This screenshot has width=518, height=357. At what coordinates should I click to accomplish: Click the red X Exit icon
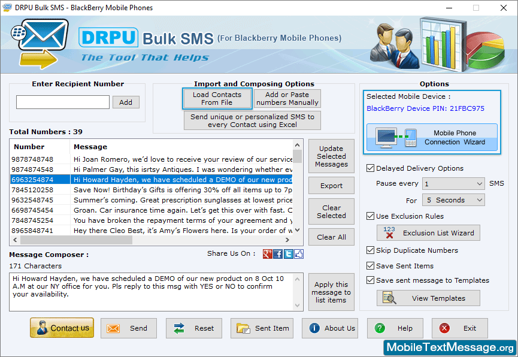pos(444,328)
